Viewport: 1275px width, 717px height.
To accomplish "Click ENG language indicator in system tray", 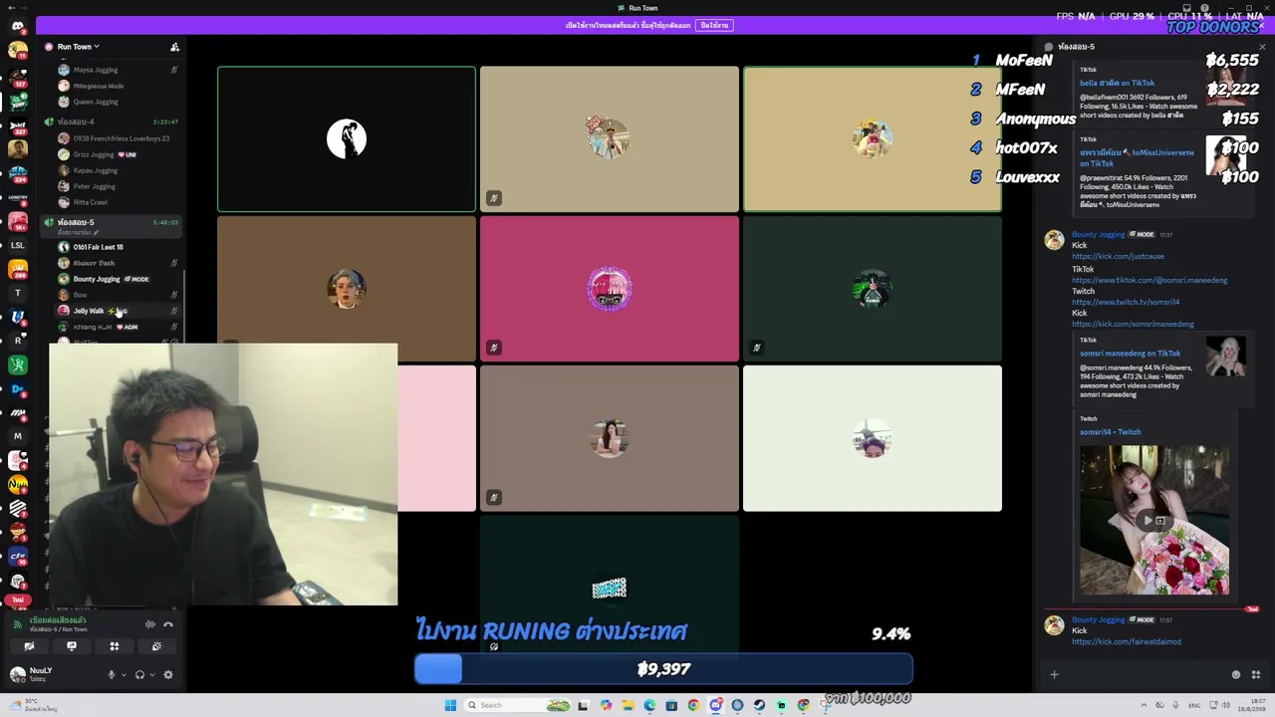I will click(1194, 705).
